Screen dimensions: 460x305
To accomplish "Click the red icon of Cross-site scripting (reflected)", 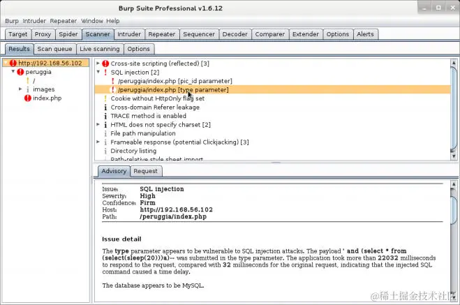I will [105, 64].
